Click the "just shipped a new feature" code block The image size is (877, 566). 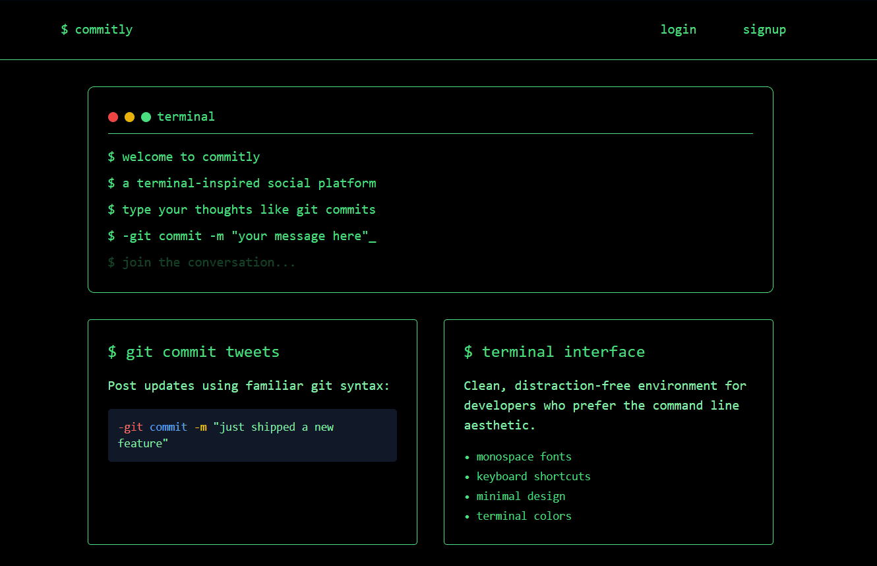click(x=252, y=435)
